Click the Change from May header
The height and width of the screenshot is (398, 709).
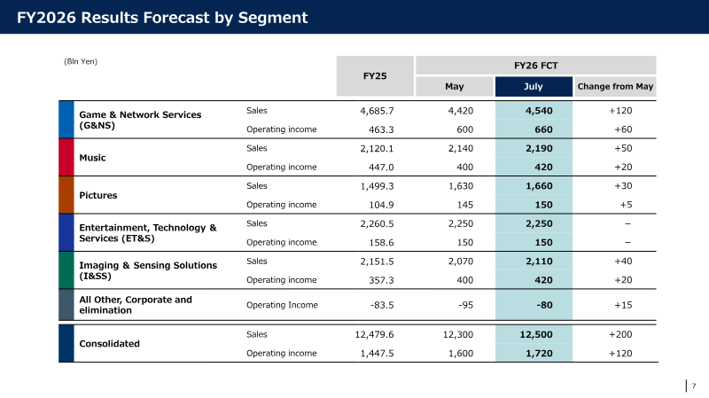click(615, 86)
